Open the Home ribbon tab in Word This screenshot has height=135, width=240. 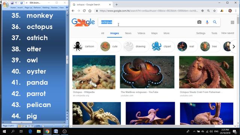coord(13,7)
